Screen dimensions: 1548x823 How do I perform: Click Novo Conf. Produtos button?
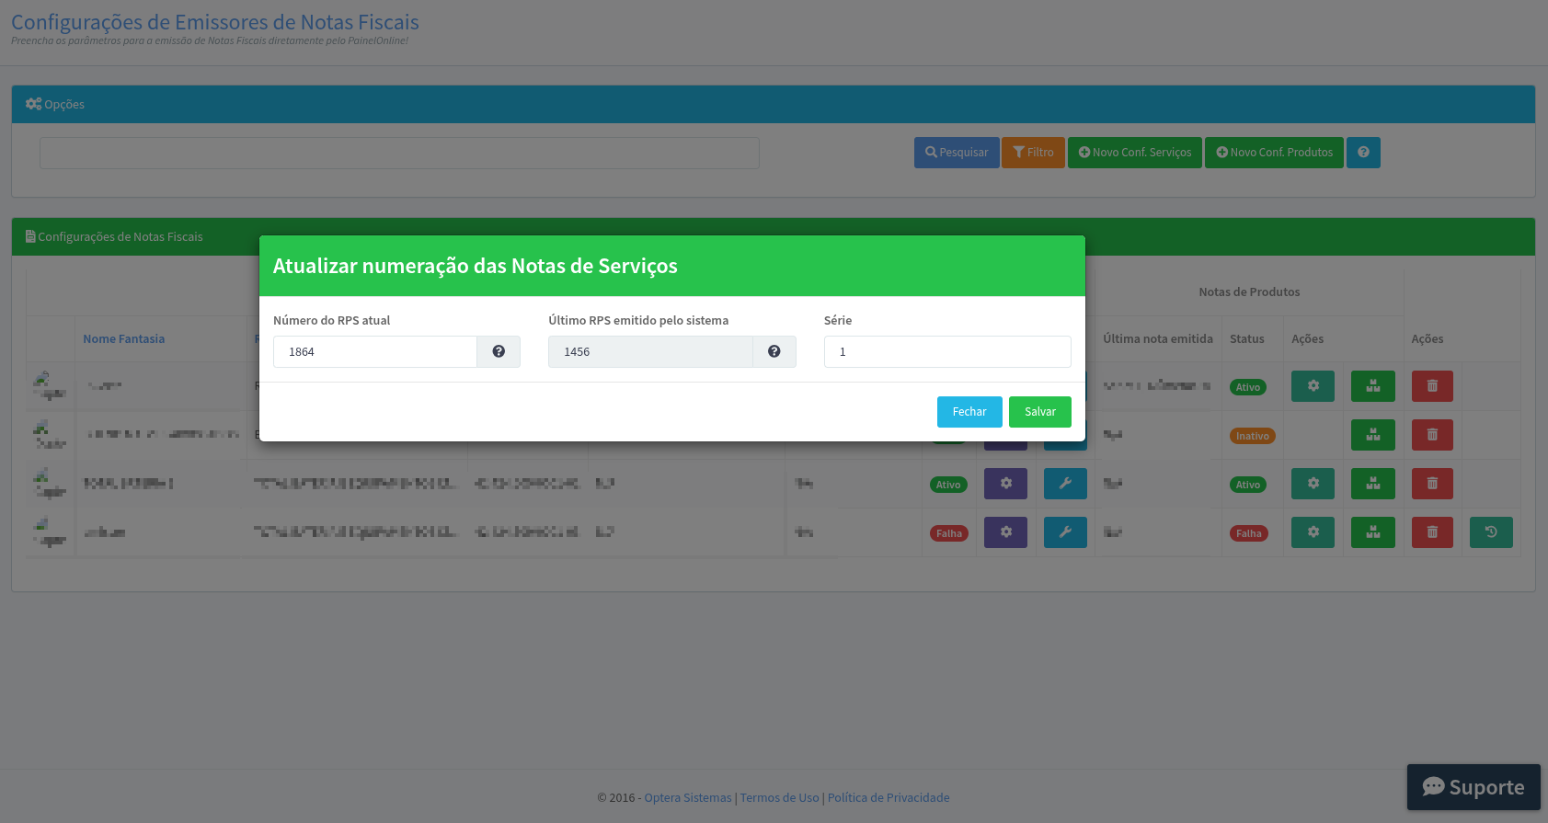[x=1274, y=153]
